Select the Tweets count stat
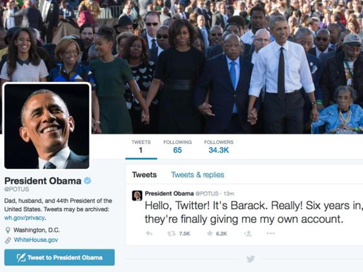This screenshot has height=272, width=363. click(141, 147)
